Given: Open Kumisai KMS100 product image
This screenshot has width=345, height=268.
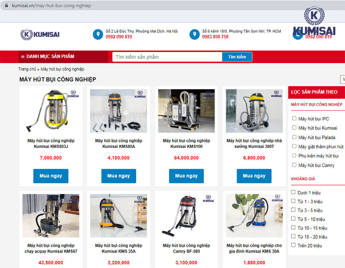Looking at the screenshot, I should (x=186, y=111).
